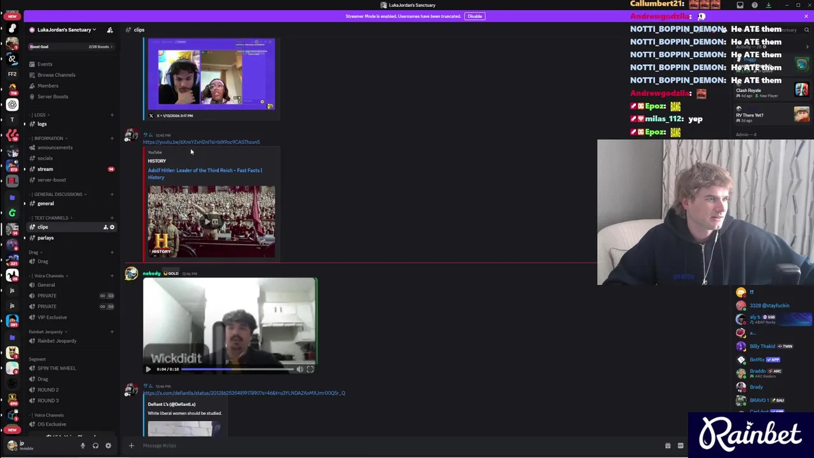The width and height of the screenshot is (814, 458).
Task: Open Adolf Hitler Fast Facts video title link
Action: (205, 174)
